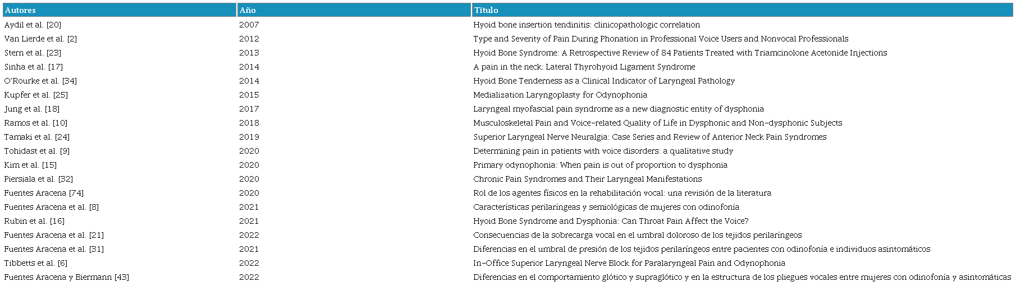The width and height of the screenshot is (1016, 286).
Task: Click the O'Rourke et al. [34] author entry
Action: point(40,81)
